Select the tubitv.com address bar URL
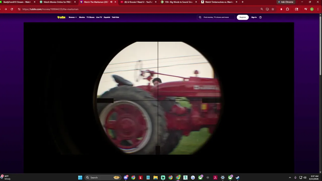This screenshot has width=322, height=181. click(x=50, y=9)
